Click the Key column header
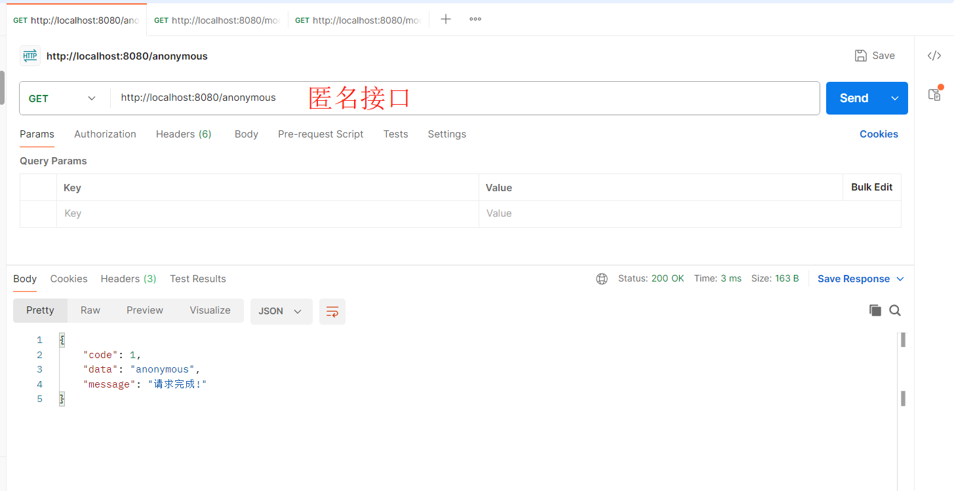The height and width of the screenshot is (491, 954). pyautogui.click(x=72, y=188)
